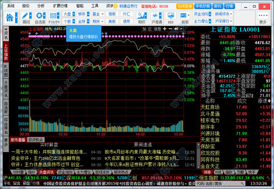Select the K线图 left sidebar tab
Screen dimensions: 274x189
pos(6,71)
